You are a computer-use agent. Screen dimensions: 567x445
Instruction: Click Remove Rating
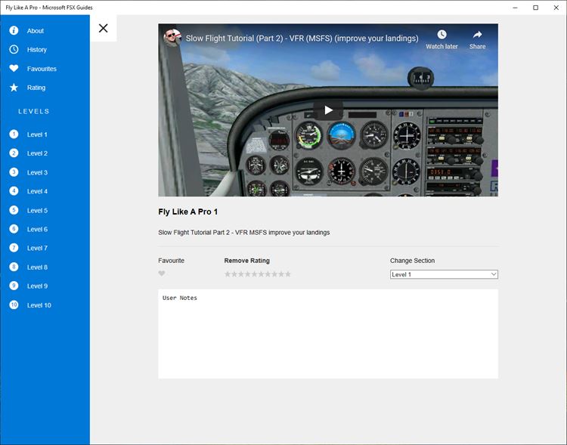247,261
